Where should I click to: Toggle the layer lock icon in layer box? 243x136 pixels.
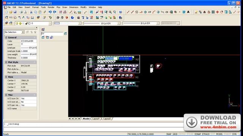coord(27,23)
